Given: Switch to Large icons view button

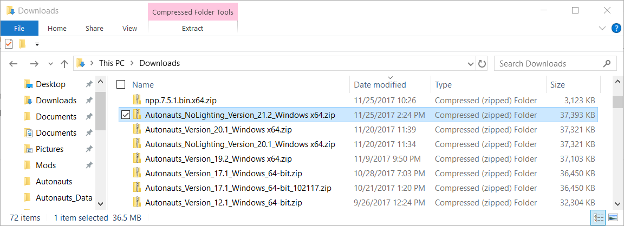Looking at the screenshot, I should [x=613, y=218].
